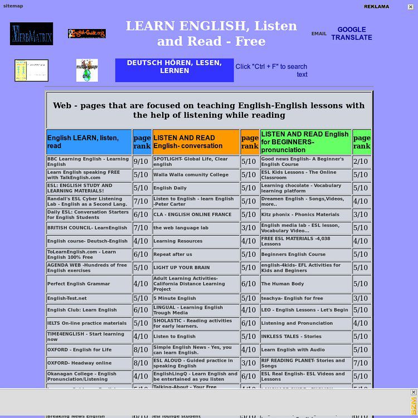Viewport: 418px width, 418px height.
Task: Open SHOLASTIC - Reading activities link
Action: pos(192,323)
